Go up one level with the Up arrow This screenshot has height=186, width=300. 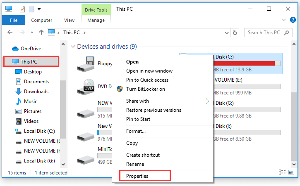point(41,32)
